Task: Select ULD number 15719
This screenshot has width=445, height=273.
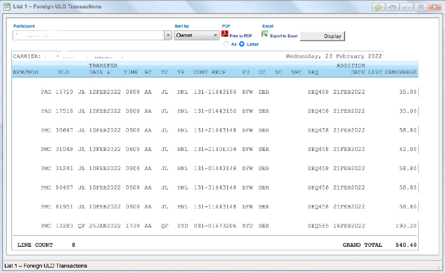Action: coord(64,92)
